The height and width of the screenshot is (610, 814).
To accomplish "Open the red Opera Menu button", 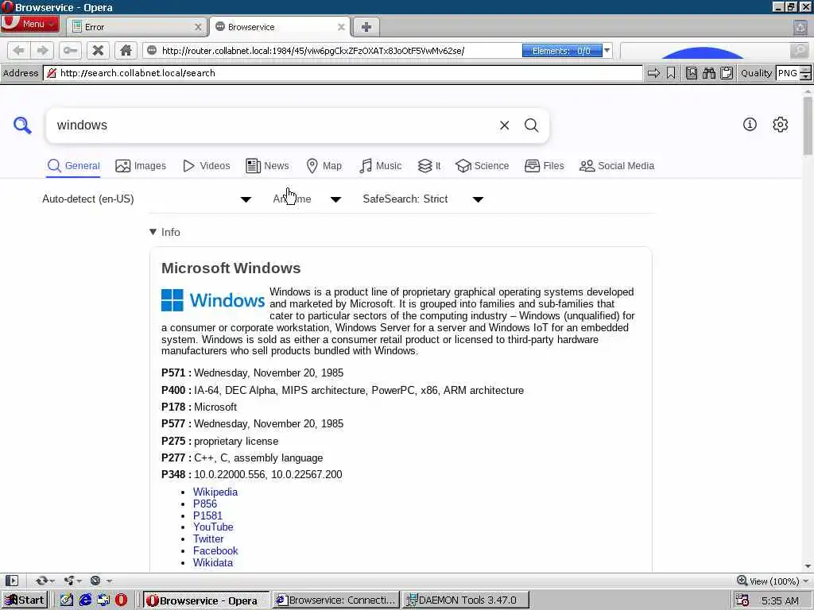I will [x=29, y=24].
